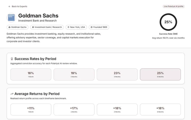Click the building icon in Goldman Sachs tag
The height and width of the screenshot is (120, 191).
pyautogui.click(x=9, y=27)
